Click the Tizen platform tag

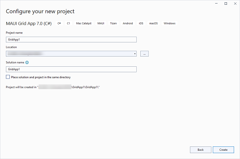coord(114,24)
